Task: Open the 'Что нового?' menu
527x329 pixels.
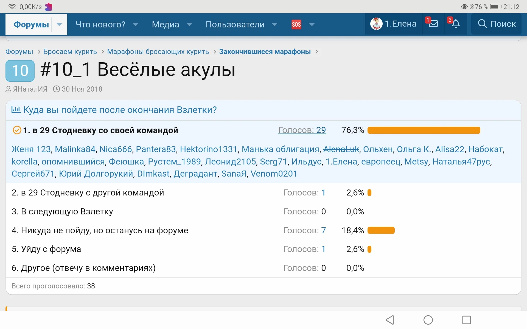Action: 100,24
